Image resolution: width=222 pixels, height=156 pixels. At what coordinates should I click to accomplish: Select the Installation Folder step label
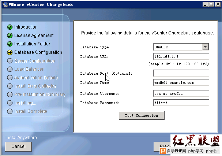coord(32,44)
